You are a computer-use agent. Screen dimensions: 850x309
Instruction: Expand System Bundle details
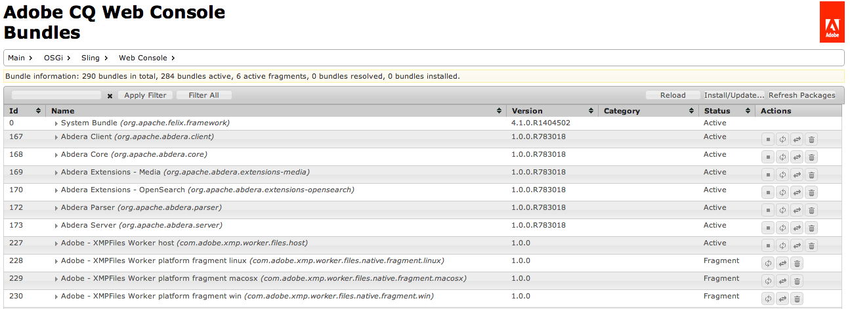[x=56, y=123]
